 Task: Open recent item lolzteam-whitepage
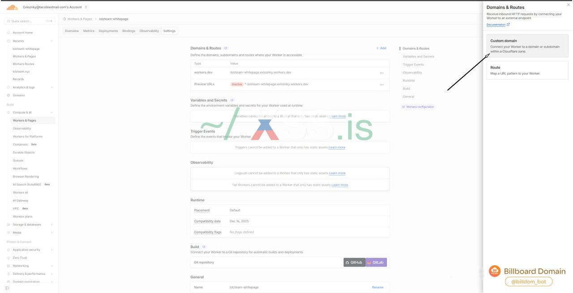(26, 49)
